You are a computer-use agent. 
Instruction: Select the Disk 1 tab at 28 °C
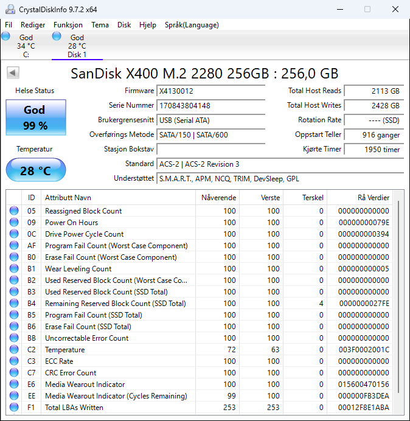pos(77,46)
